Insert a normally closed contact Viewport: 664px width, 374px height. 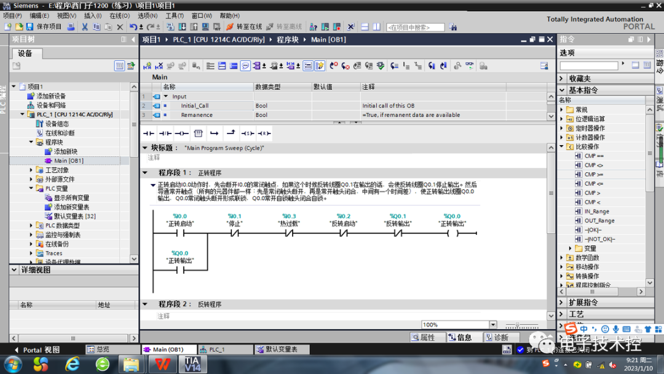point(165,133)
